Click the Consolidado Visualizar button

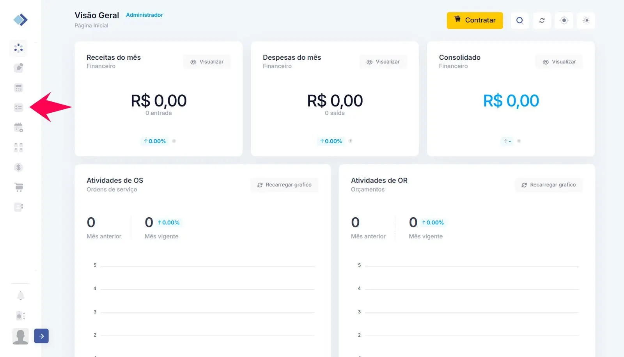coord(559,62)
